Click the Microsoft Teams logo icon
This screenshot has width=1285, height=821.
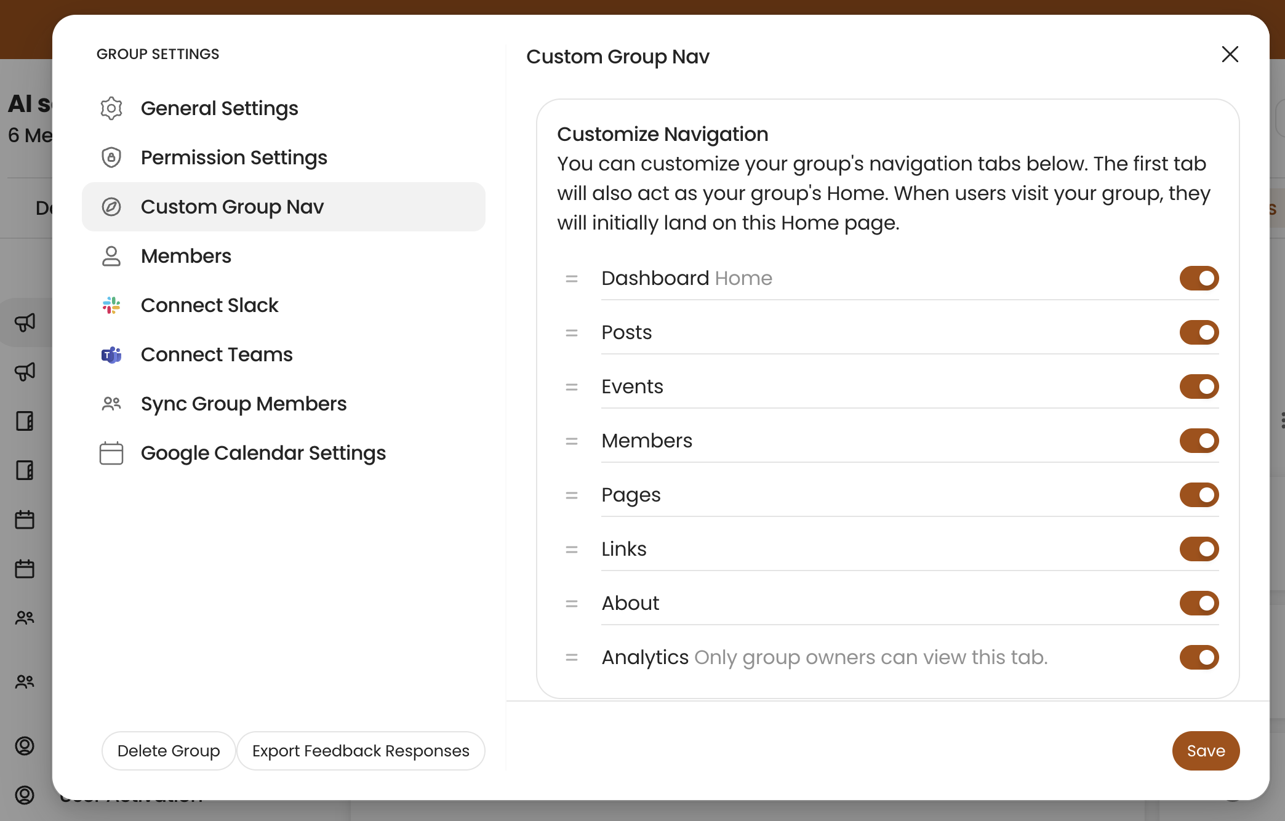pos(111,354)
